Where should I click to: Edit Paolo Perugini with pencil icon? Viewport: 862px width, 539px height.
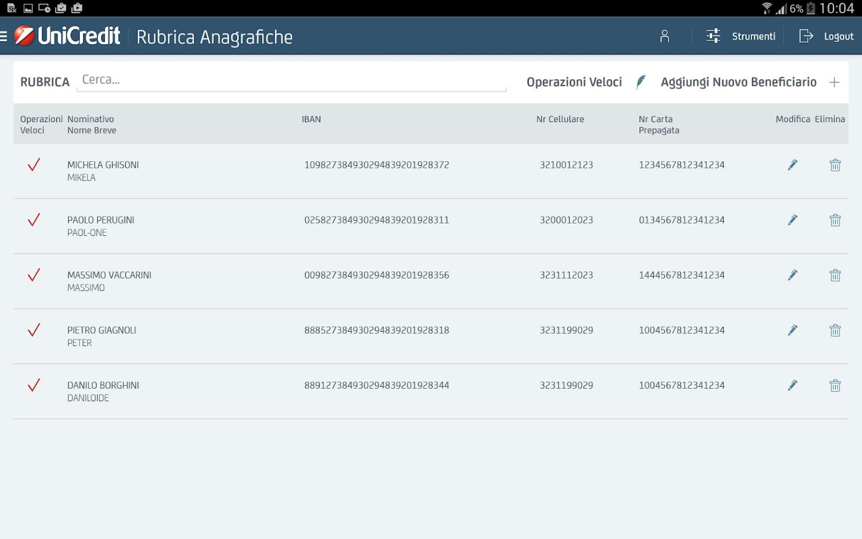pos(793,220)
